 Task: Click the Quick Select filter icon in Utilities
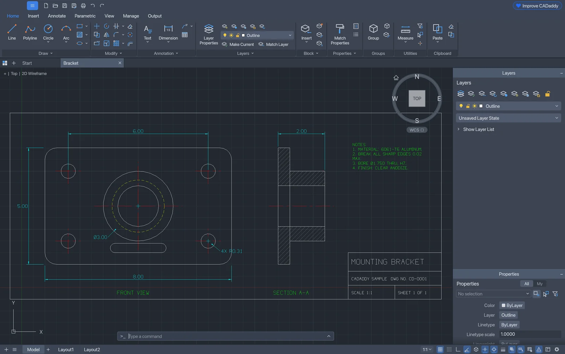click(420, 26)
